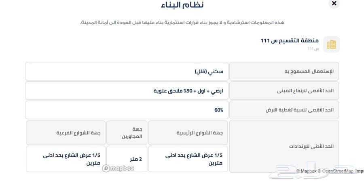Click the yellow building zone icon
Image resolution: width=364 pixels, height=184 pixels.
tap(331, 44)
